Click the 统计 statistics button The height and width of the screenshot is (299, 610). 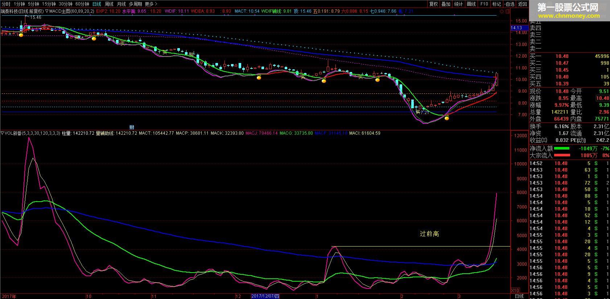coord(458,4)
